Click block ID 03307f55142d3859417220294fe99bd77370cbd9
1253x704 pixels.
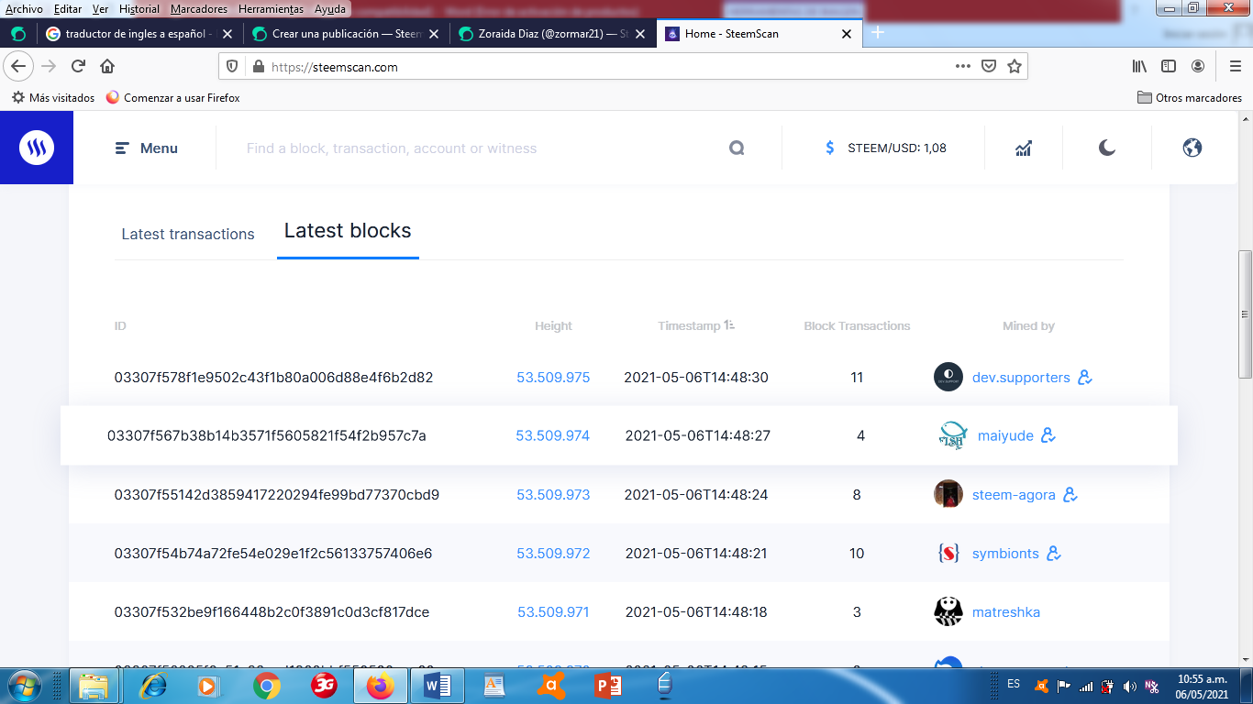[277, 495]
